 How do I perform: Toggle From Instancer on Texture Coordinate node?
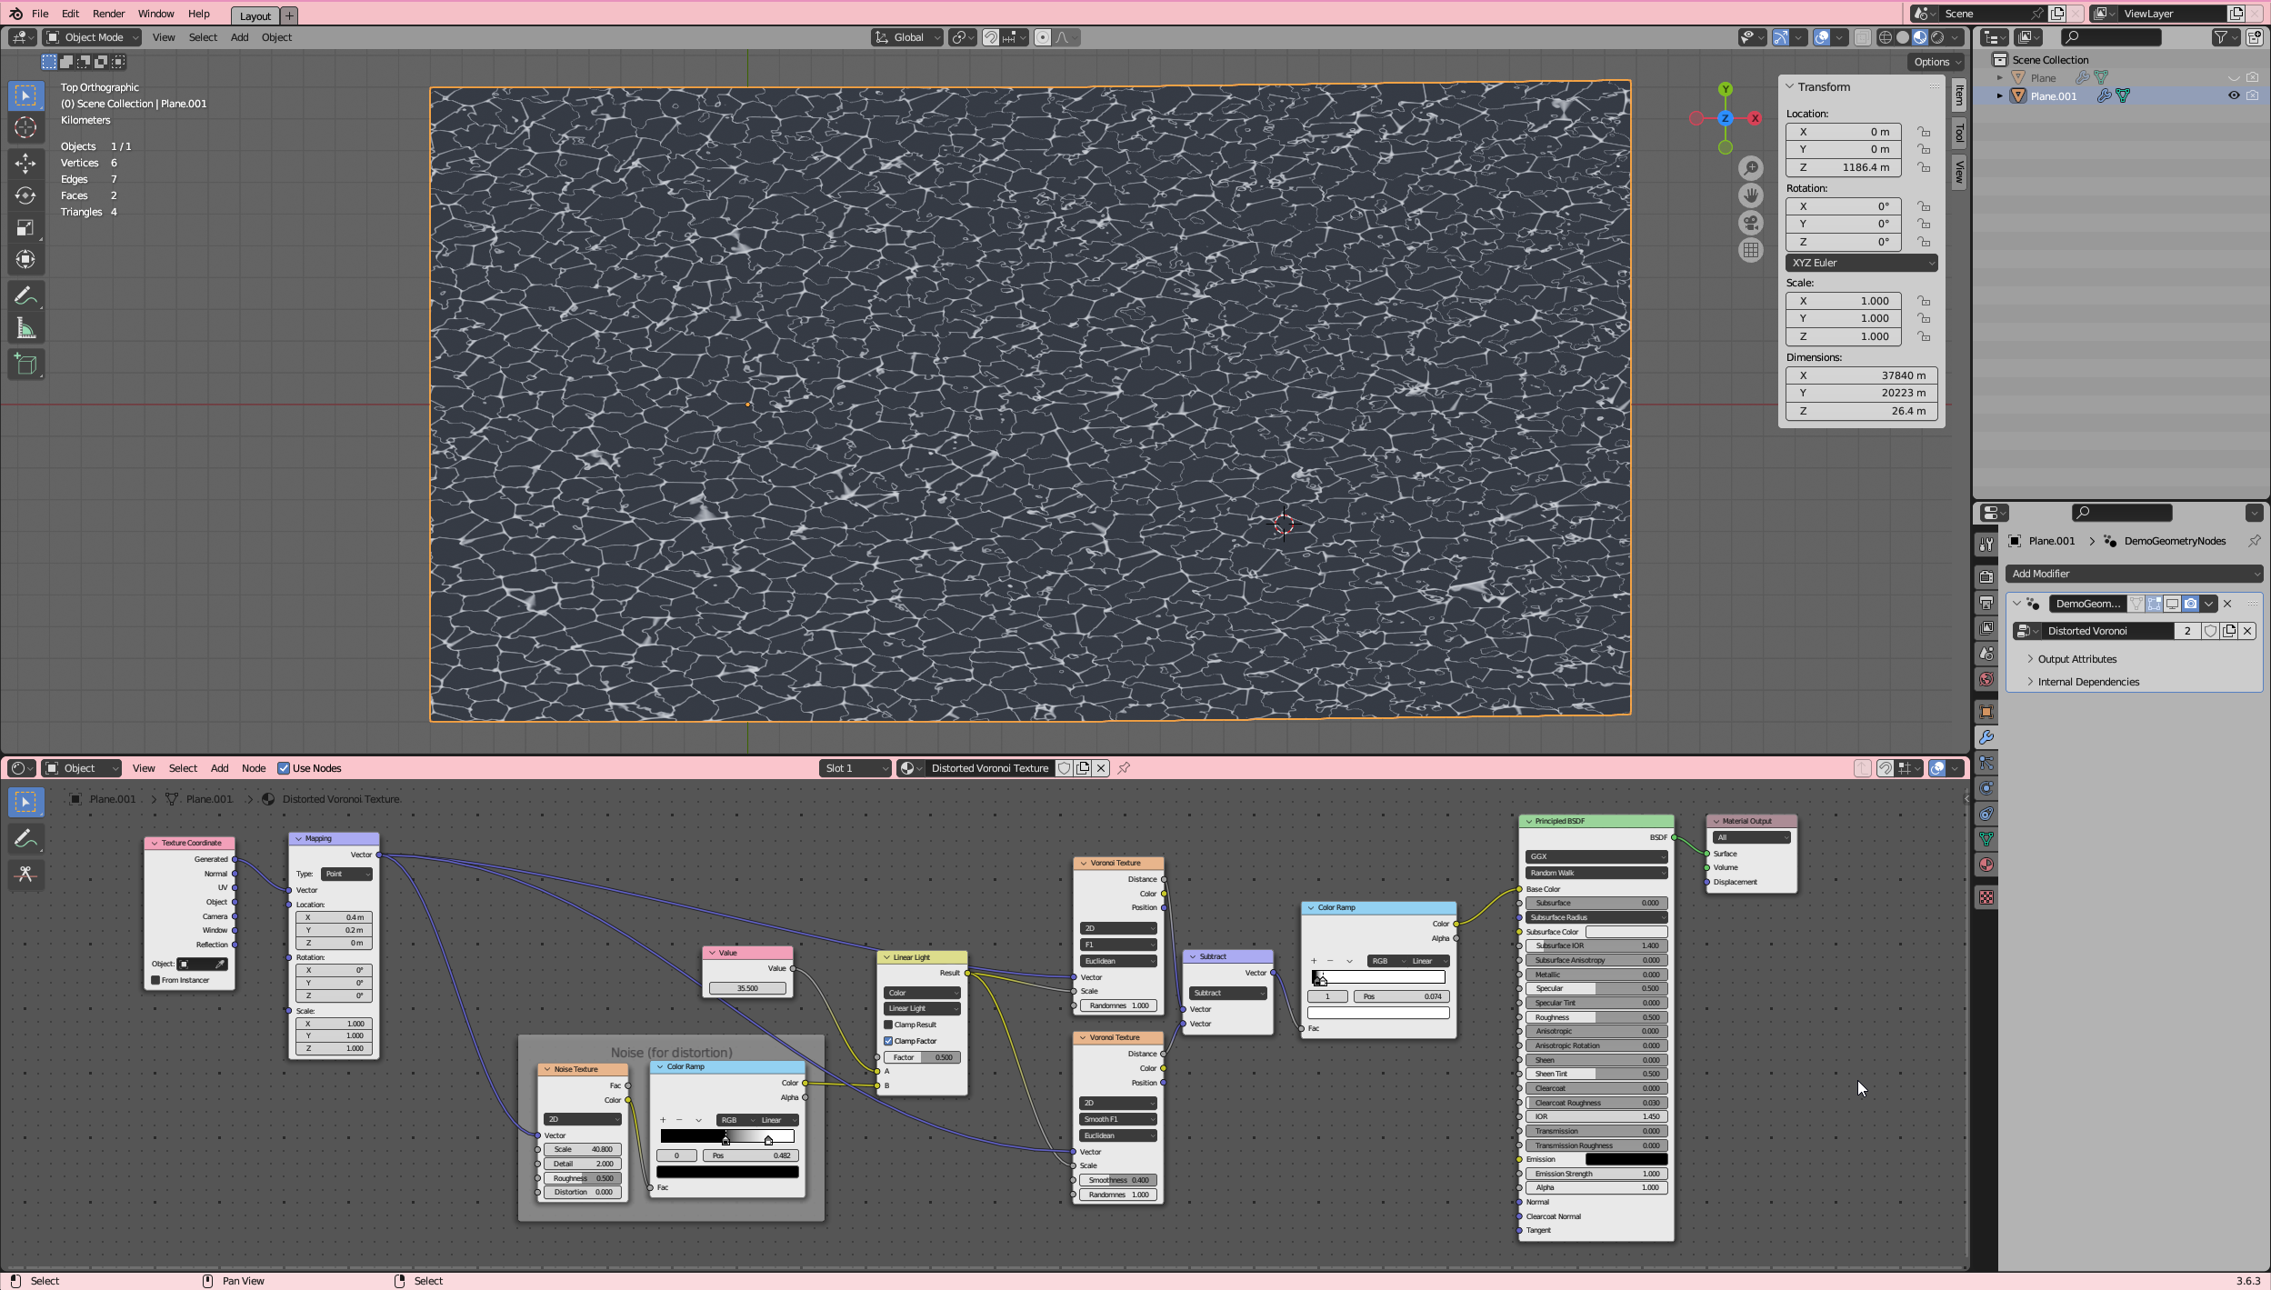pyautogui.click(x=155, y=980)
